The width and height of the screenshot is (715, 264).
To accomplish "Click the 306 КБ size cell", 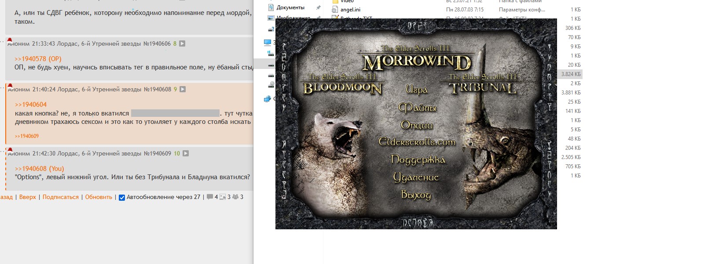I will pyautogui.click(x=573, y=28).
